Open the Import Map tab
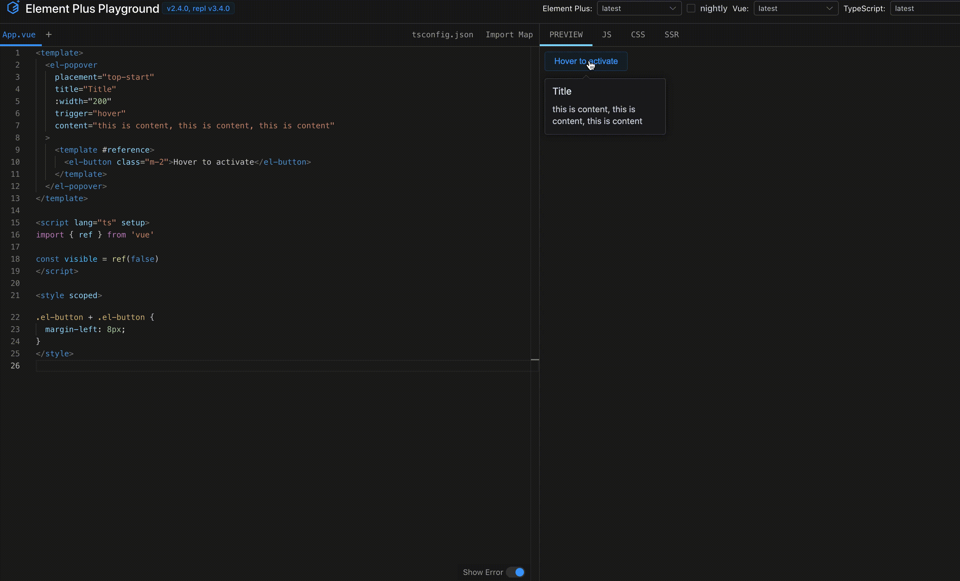 coord(509,35)
